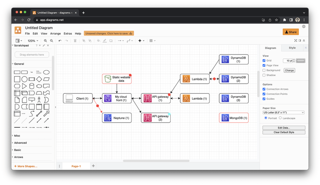Open the Arrange menu
This screenshot has width=320, height=185.
click(55, 34)
